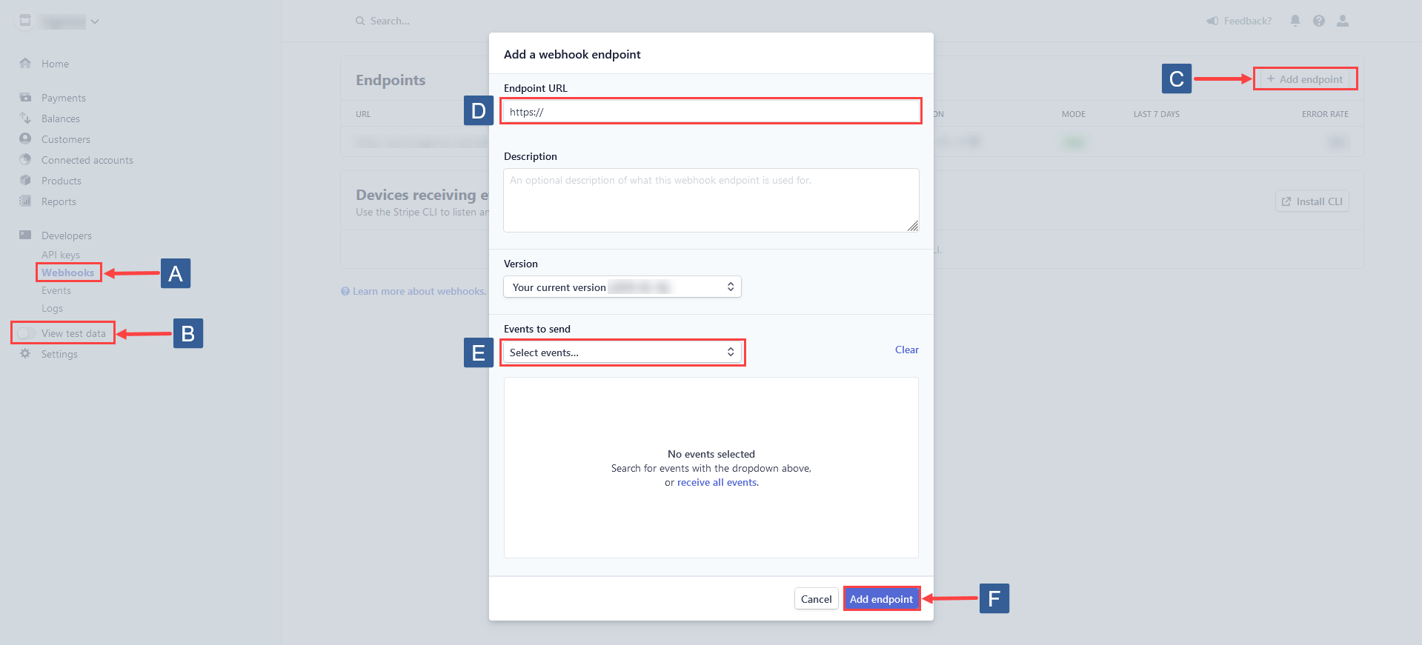The height and width of the screenshot is (645, 1422).
Task: Open the help question mark icon
Action: pos(1319,21)
